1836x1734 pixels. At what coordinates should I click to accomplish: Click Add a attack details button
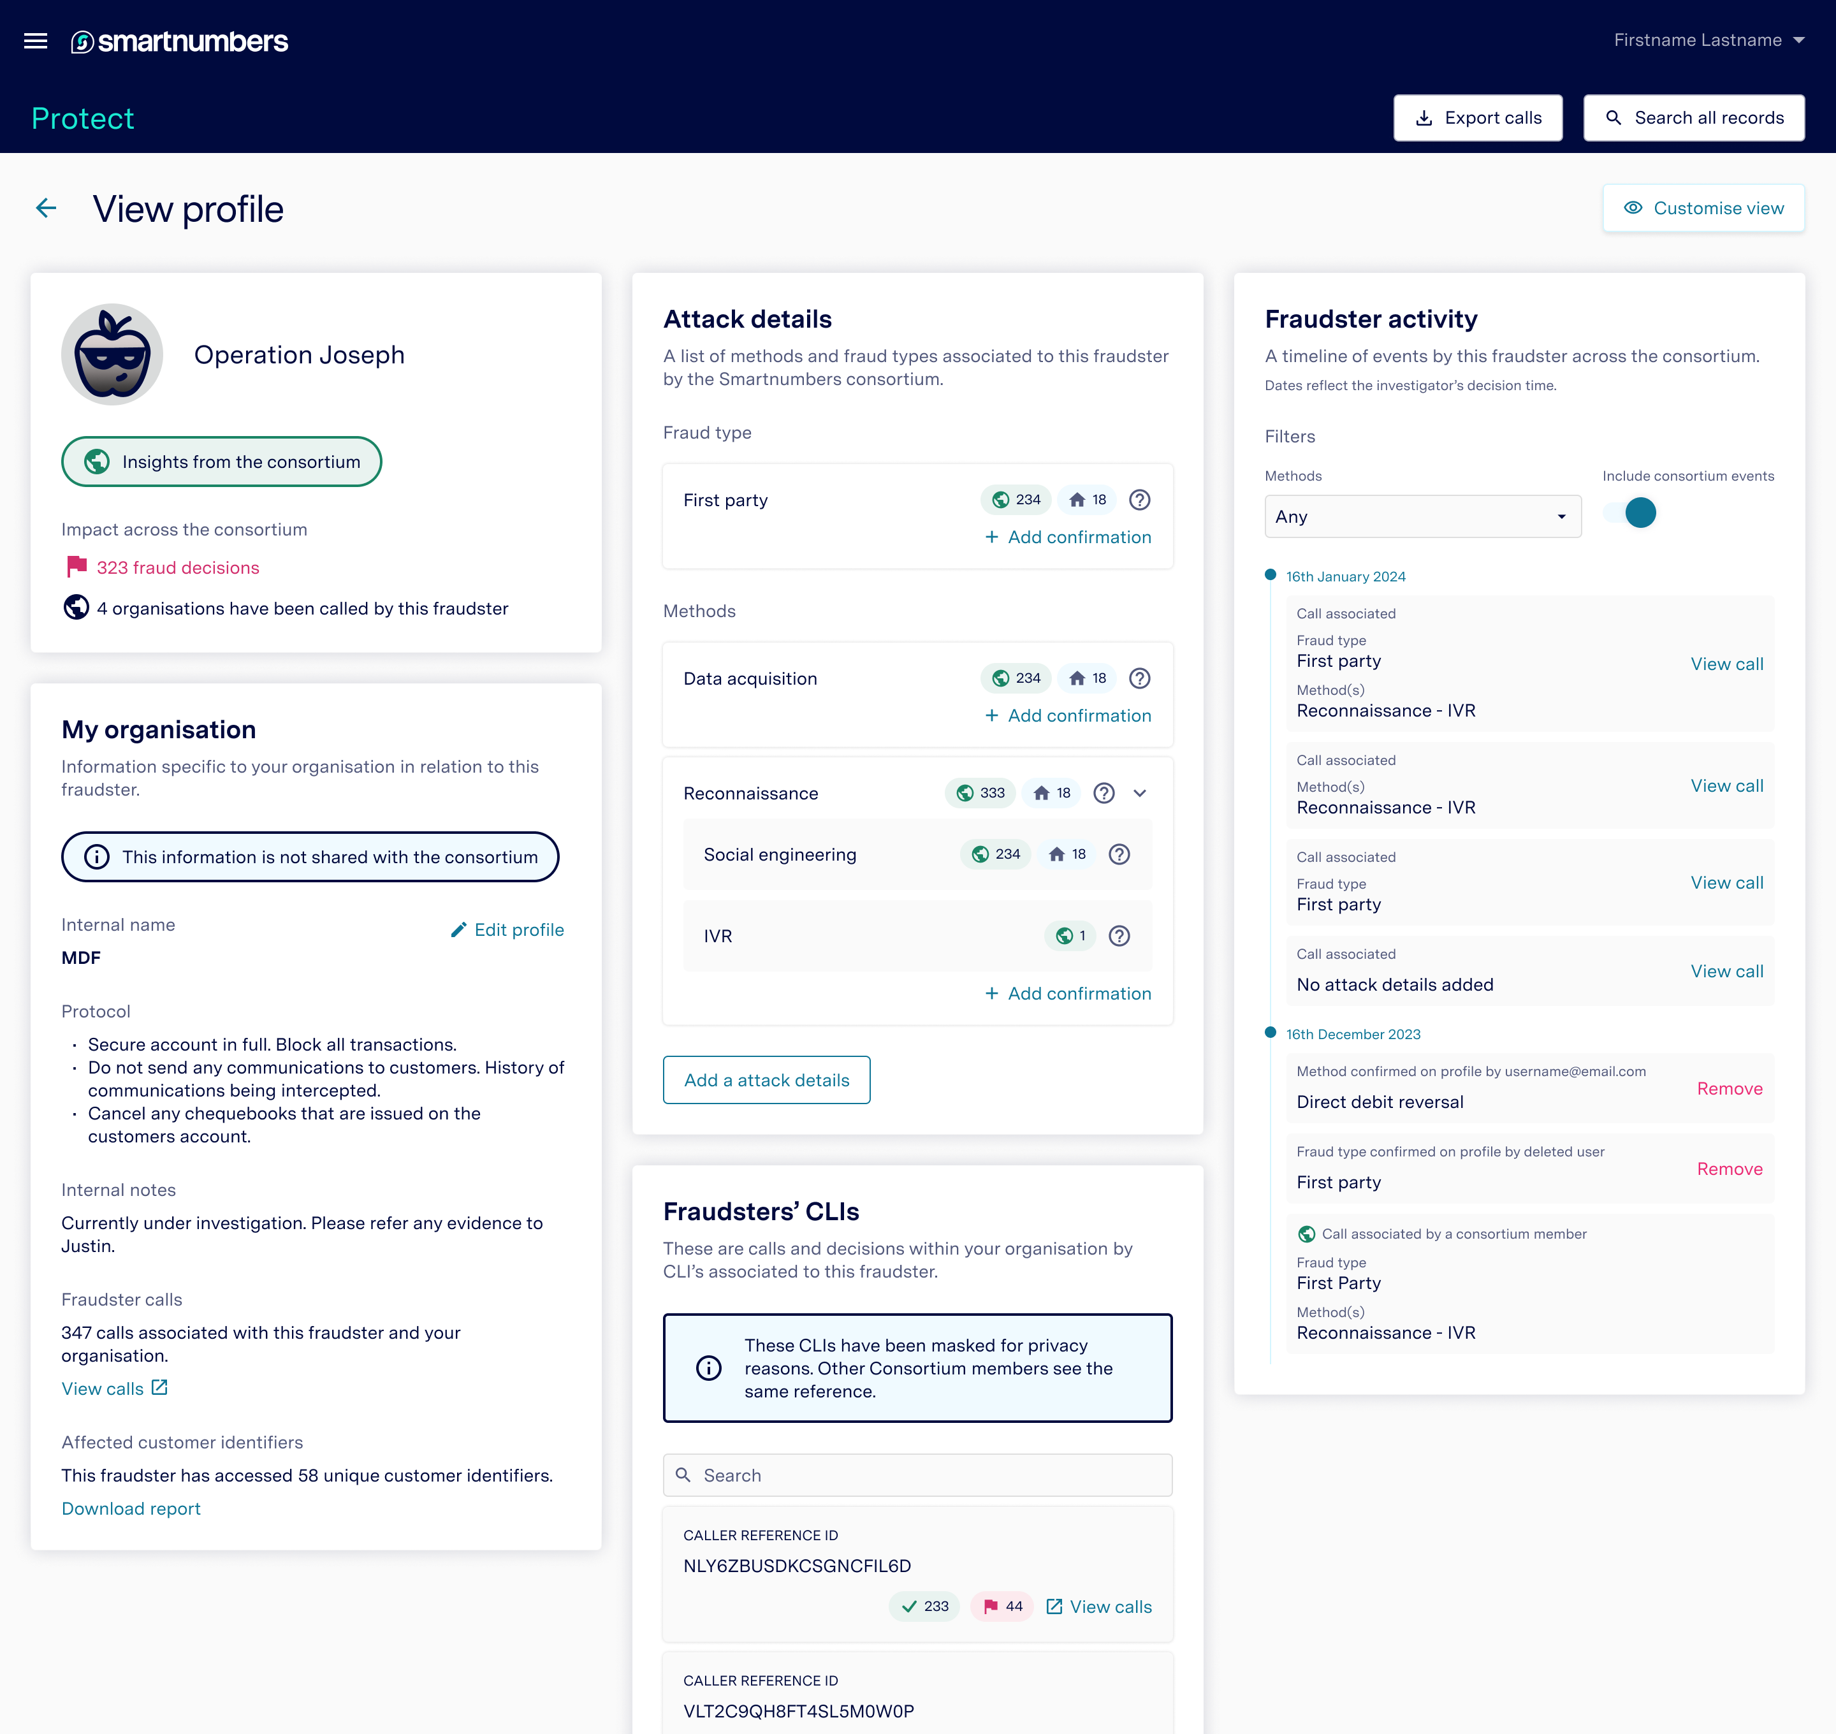[766, 1079]
